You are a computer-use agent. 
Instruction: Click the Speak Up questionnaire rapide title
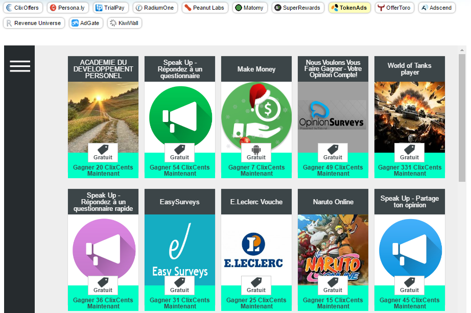[103, 202]
